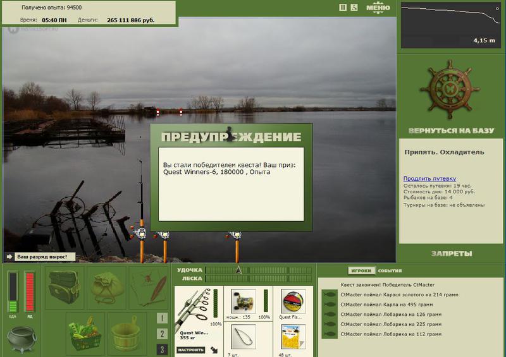Open the МЕНЮ gear menu
Viewport: 506px width, 357px height.
[x=378, y=8]
